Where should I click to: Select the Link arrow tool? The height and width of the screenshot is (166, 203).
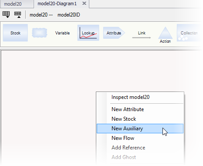click(142, 35)
